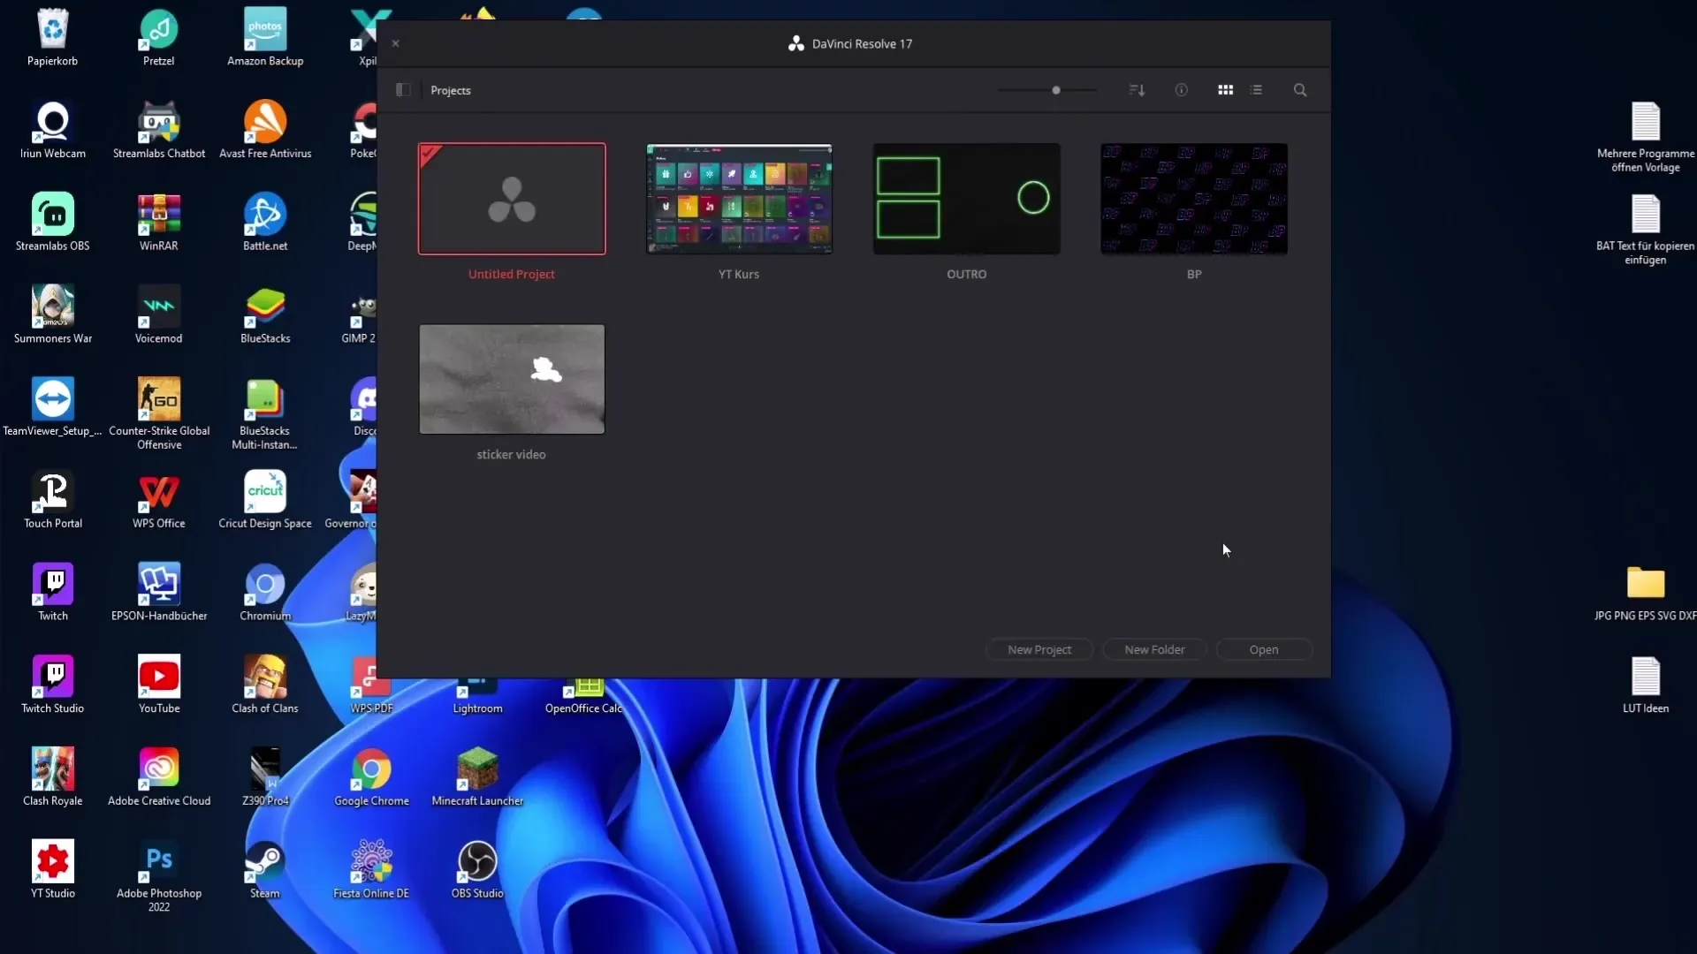Select the Minecraft Launcher desktop icon
The height and width of the screenshot is (954, 1697).
tap(477, 777)
